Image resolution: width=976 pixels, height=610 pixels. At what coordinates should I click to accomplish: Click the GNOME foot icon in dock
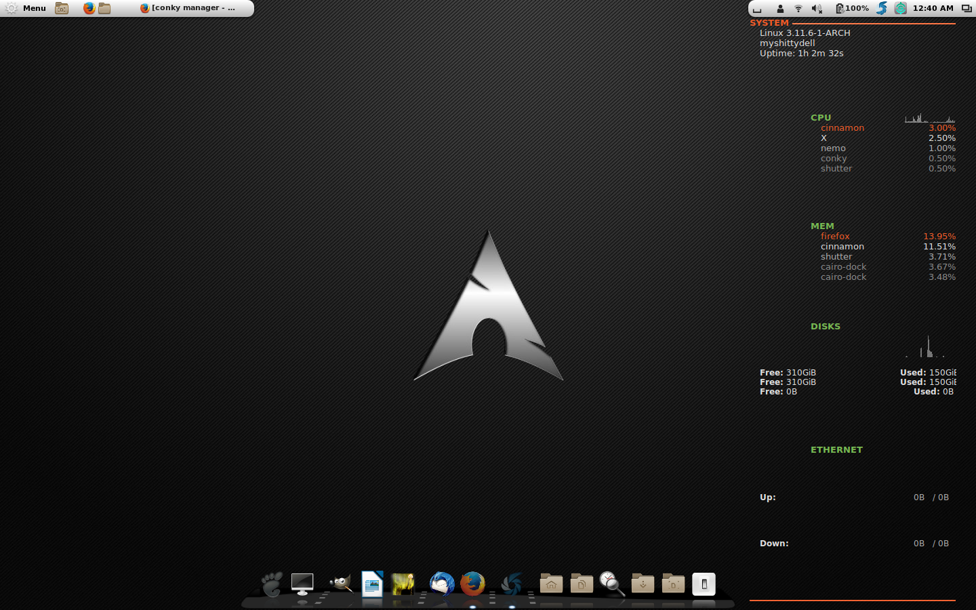(272, 584)
